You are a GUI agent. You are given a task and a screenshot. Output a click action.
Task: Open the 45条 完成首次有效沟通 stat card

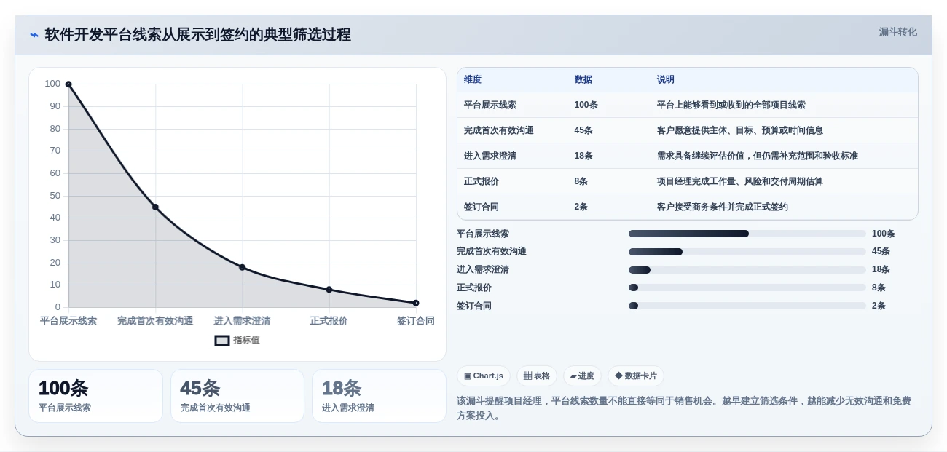click(x=237, y=396)
